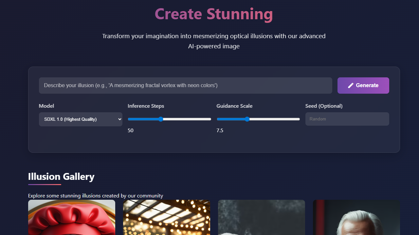Adjust the Inference Steps slider

pos(170,119)
